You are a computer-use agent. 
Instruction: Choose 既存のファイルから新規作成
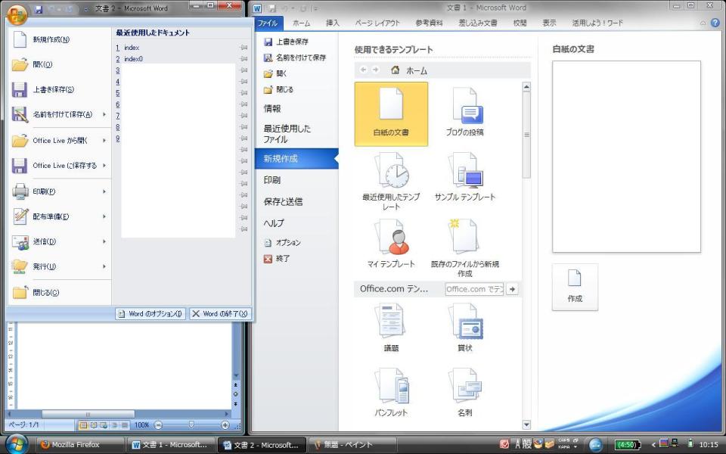pyautogui.click(x=465, y=249)
